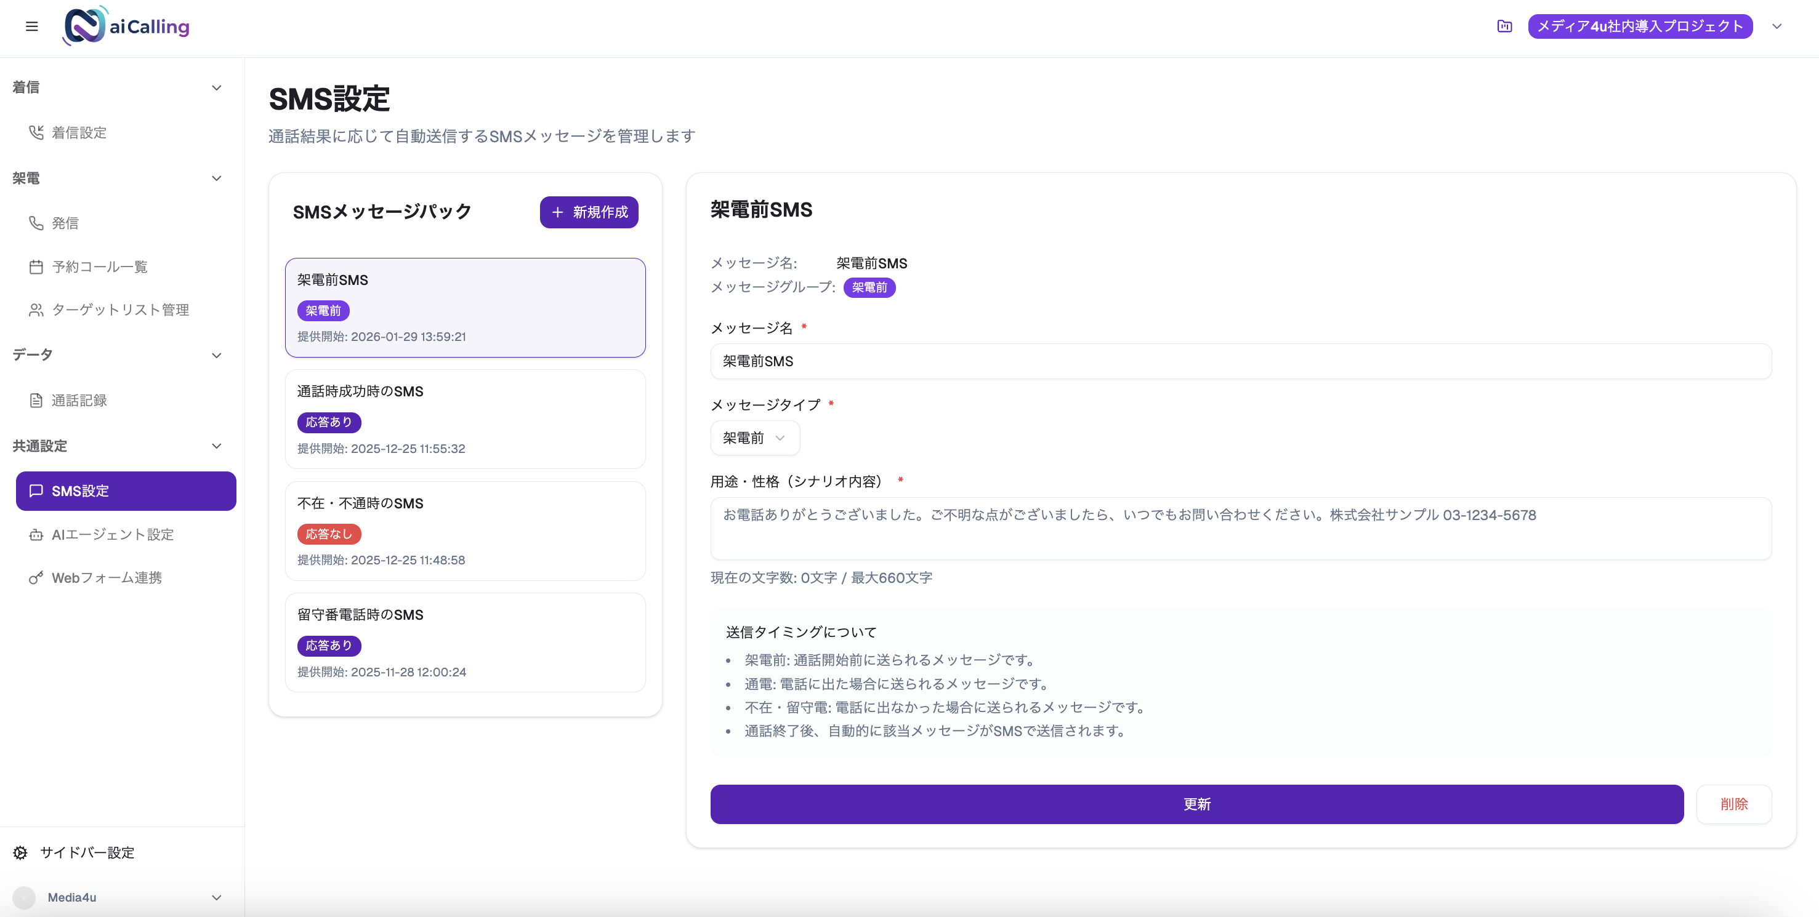Image resolution: width=1819 pixels, height=917 pixels.
Task: Open 通話記録 via document icon
Action: tap(37, 399)
